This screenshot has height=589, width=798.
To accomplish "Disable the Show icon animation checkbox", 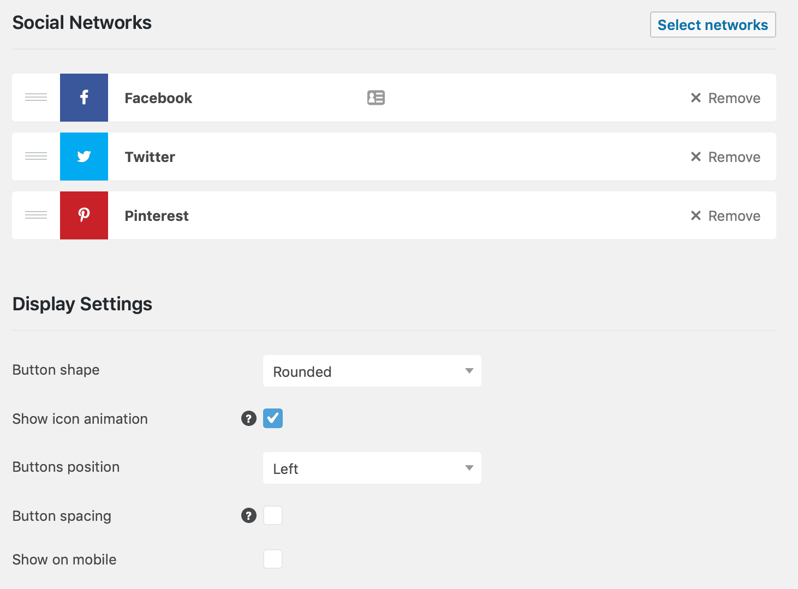I will [x=273, y=418].
